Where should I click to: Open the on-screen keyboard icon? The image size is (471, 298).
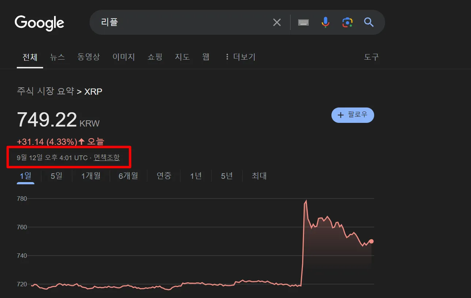(303, 22)
